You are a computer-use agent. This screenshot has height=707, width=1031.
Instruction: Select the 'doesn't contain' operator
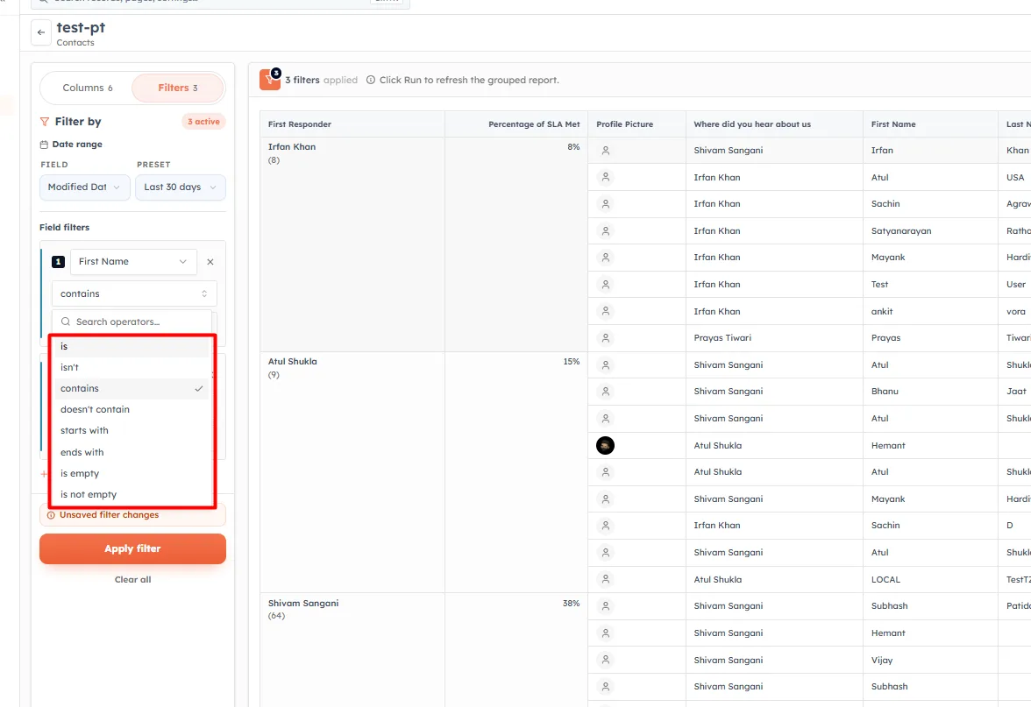[132, 409]
